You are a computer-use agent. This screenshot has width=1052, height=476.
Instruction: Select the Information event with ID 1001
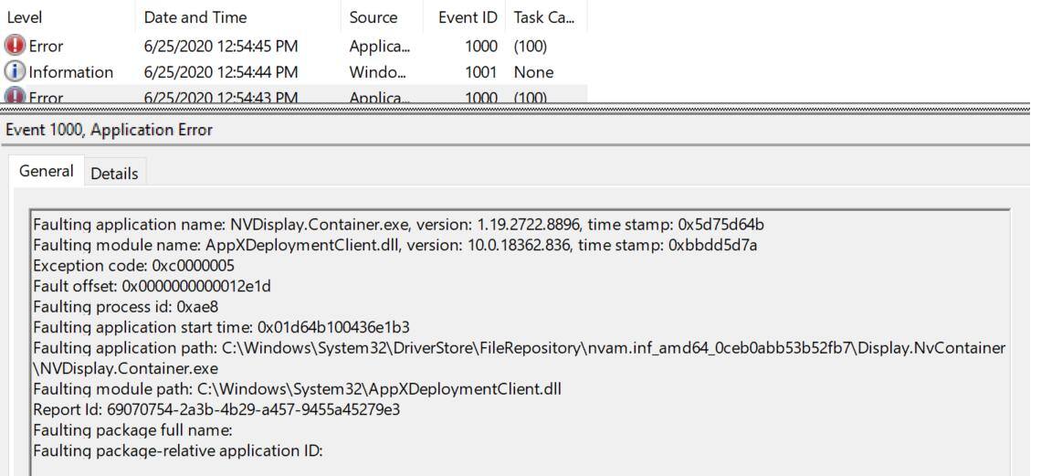coord(221,71)
